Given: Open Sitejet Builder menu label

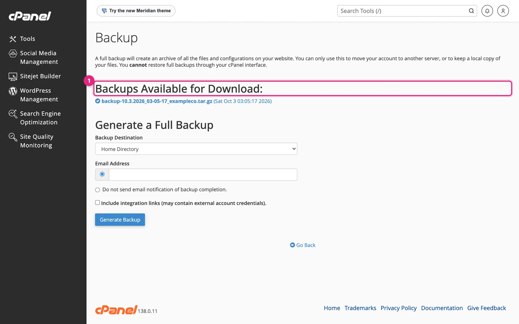Looking at the screenshot, I should click(41, 76).
